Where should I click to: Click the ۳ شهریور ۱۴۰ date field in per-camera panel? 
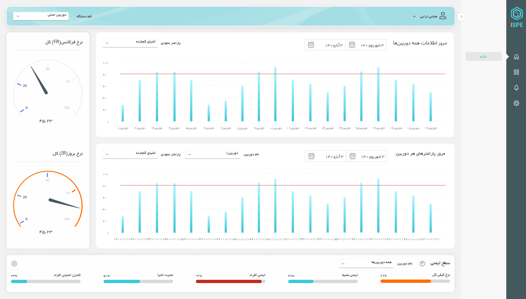point(367,156)
